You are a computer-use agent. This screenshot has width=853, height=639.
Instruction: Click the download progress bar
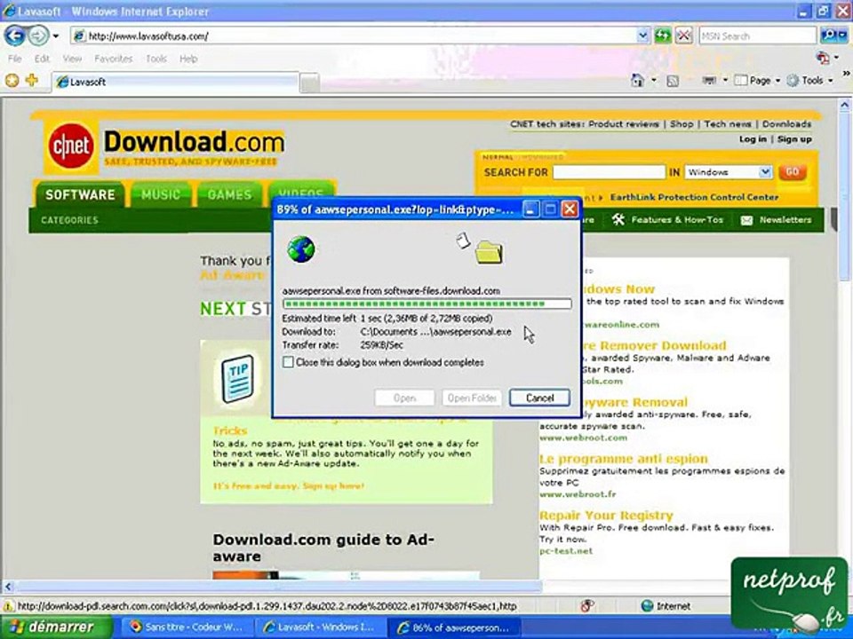coord(427,304)
